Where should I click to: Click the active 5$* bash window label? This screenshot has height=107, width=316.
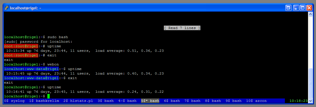(x=150, y=101)
